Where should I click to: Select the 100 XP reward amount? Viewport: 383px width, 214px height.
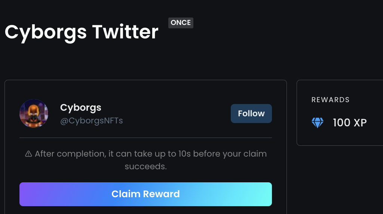(x=350, y=122)
